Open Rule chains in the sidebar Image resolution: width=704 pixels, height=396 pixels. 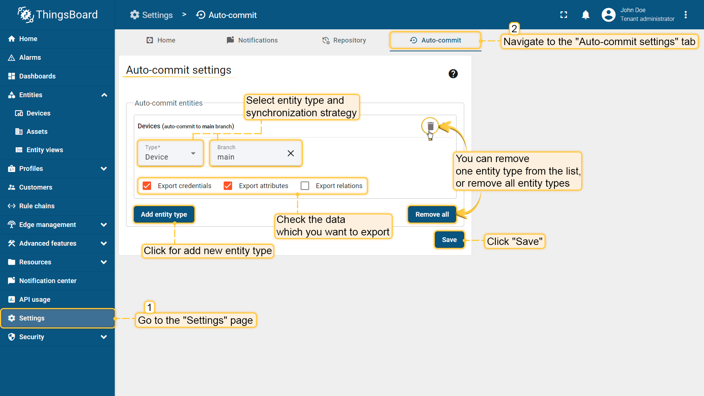pos(37,206)
